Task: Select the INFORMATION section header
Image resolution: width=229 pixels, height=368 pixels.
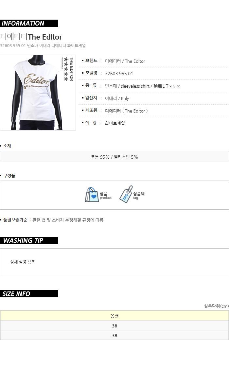Action: tap(29, 23)
